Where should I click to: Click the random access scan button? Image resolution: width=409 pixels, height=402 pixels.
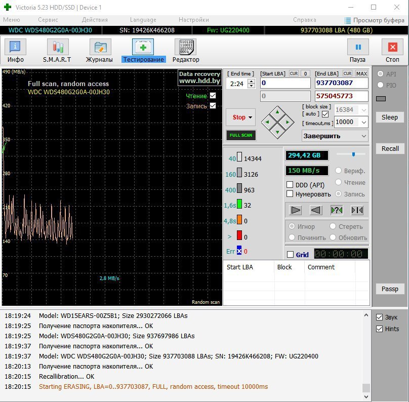coord(337,210)
